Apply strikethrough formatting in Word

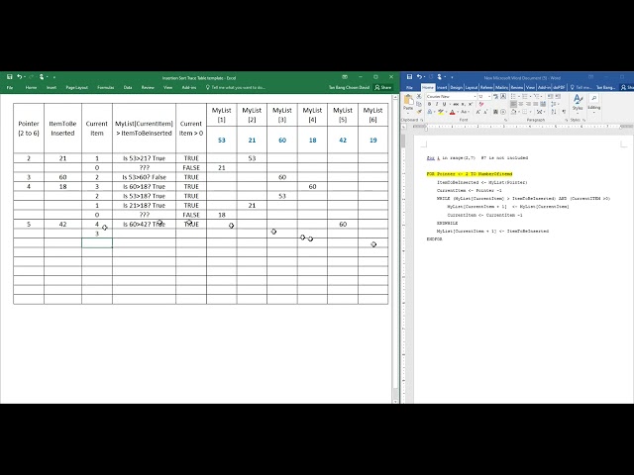[x=456, y=104]
